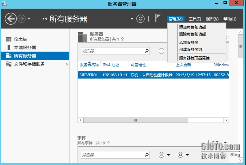The image size is (246, 165).
Task: Select 创建服务器组 menu entry
Action: tap(191, 50)
